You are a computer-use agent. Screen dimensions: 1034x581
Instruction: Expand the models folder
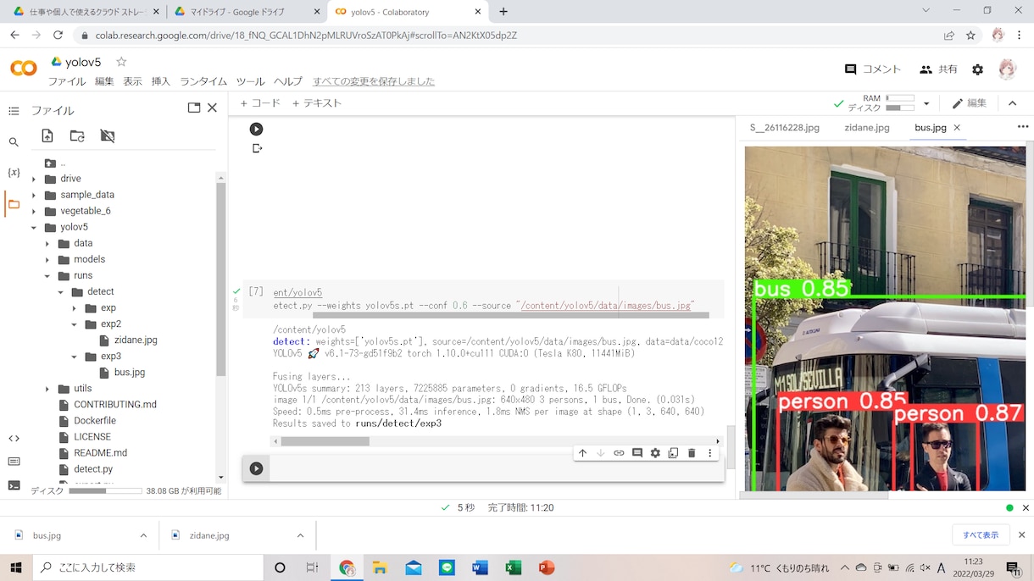[47, 260]
